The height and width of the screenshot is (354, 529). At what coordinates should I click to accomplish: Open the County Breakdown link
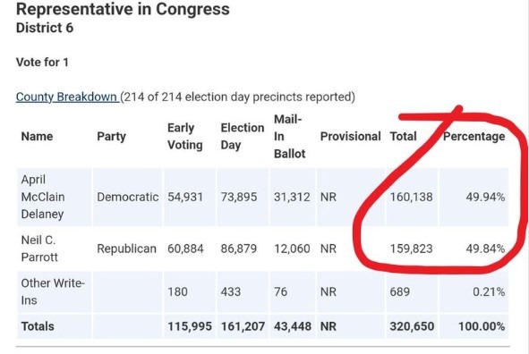[67, 97]
